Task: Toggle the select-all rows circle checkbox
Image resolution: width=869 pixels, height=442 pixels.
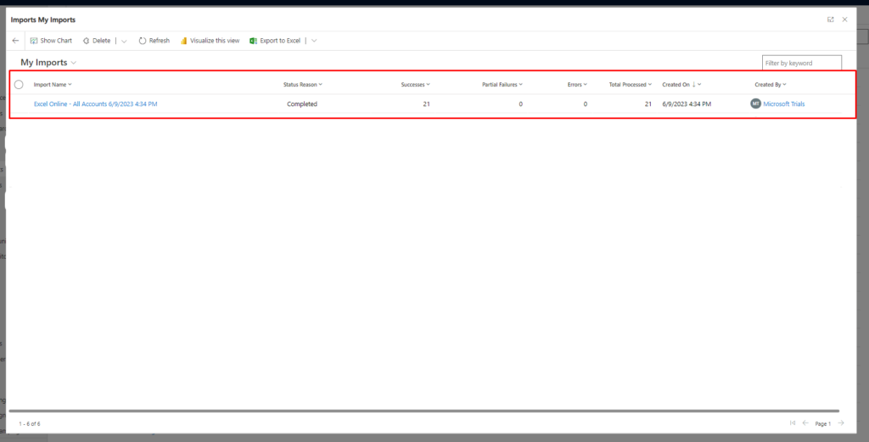Action: 19,85
